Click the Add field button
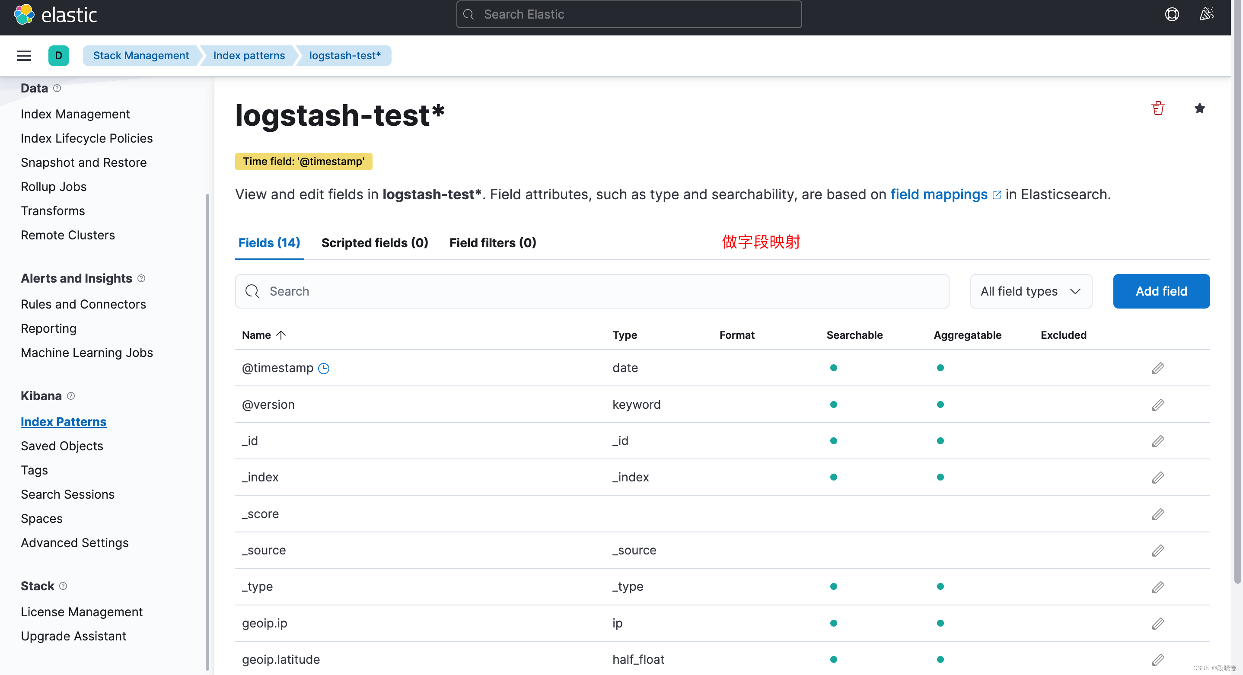 pos(1161,291)
